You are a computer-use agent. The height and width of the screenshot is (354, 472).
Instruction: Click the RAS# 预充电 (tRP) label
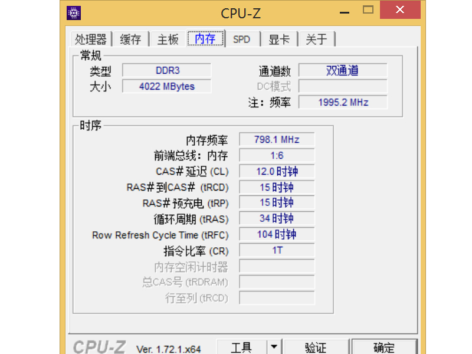tap(185, 203)
